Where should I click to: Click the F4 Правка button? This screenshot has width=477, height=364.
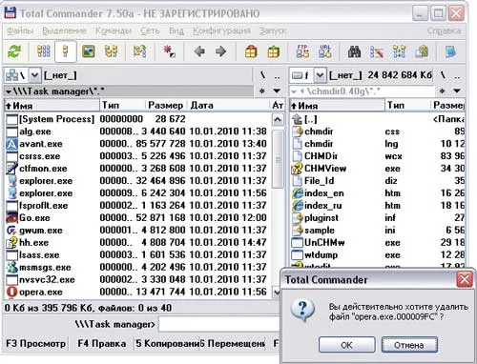click(x=101, y=344)
